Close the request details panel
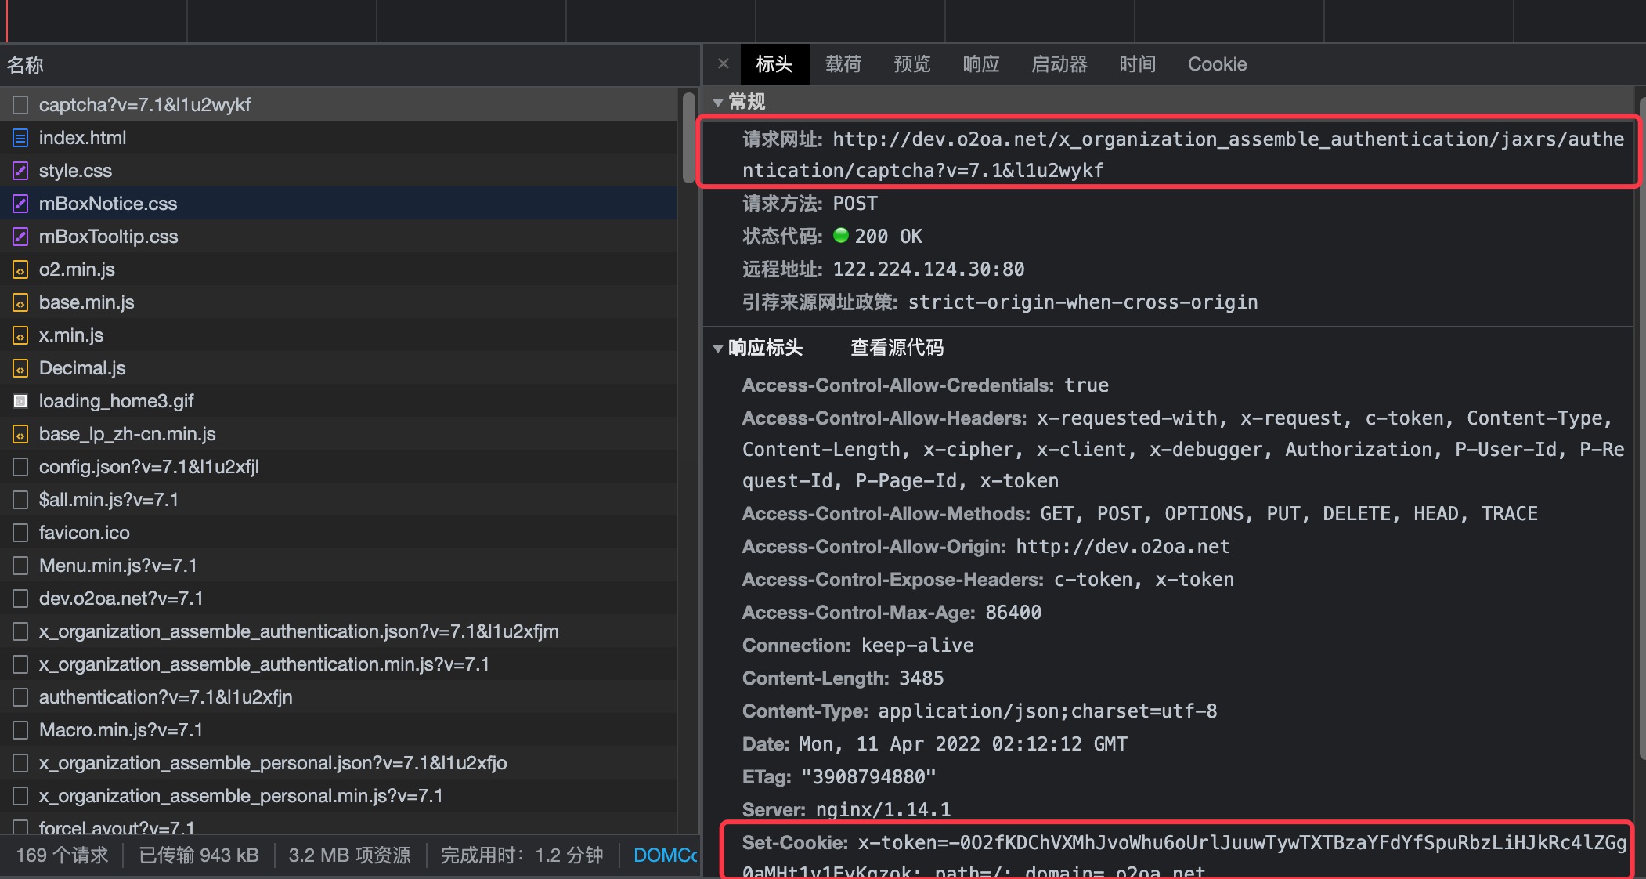Screen dimensions: 1646x879 724,64
